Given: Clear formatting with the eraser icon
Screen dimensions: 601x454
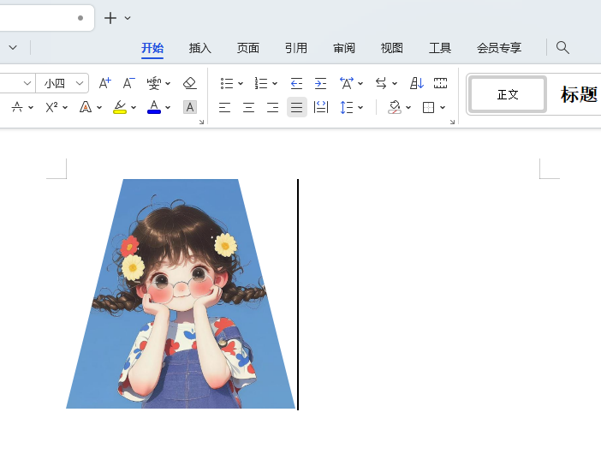Looking at the screenshot, I should [x=190, y=83].
